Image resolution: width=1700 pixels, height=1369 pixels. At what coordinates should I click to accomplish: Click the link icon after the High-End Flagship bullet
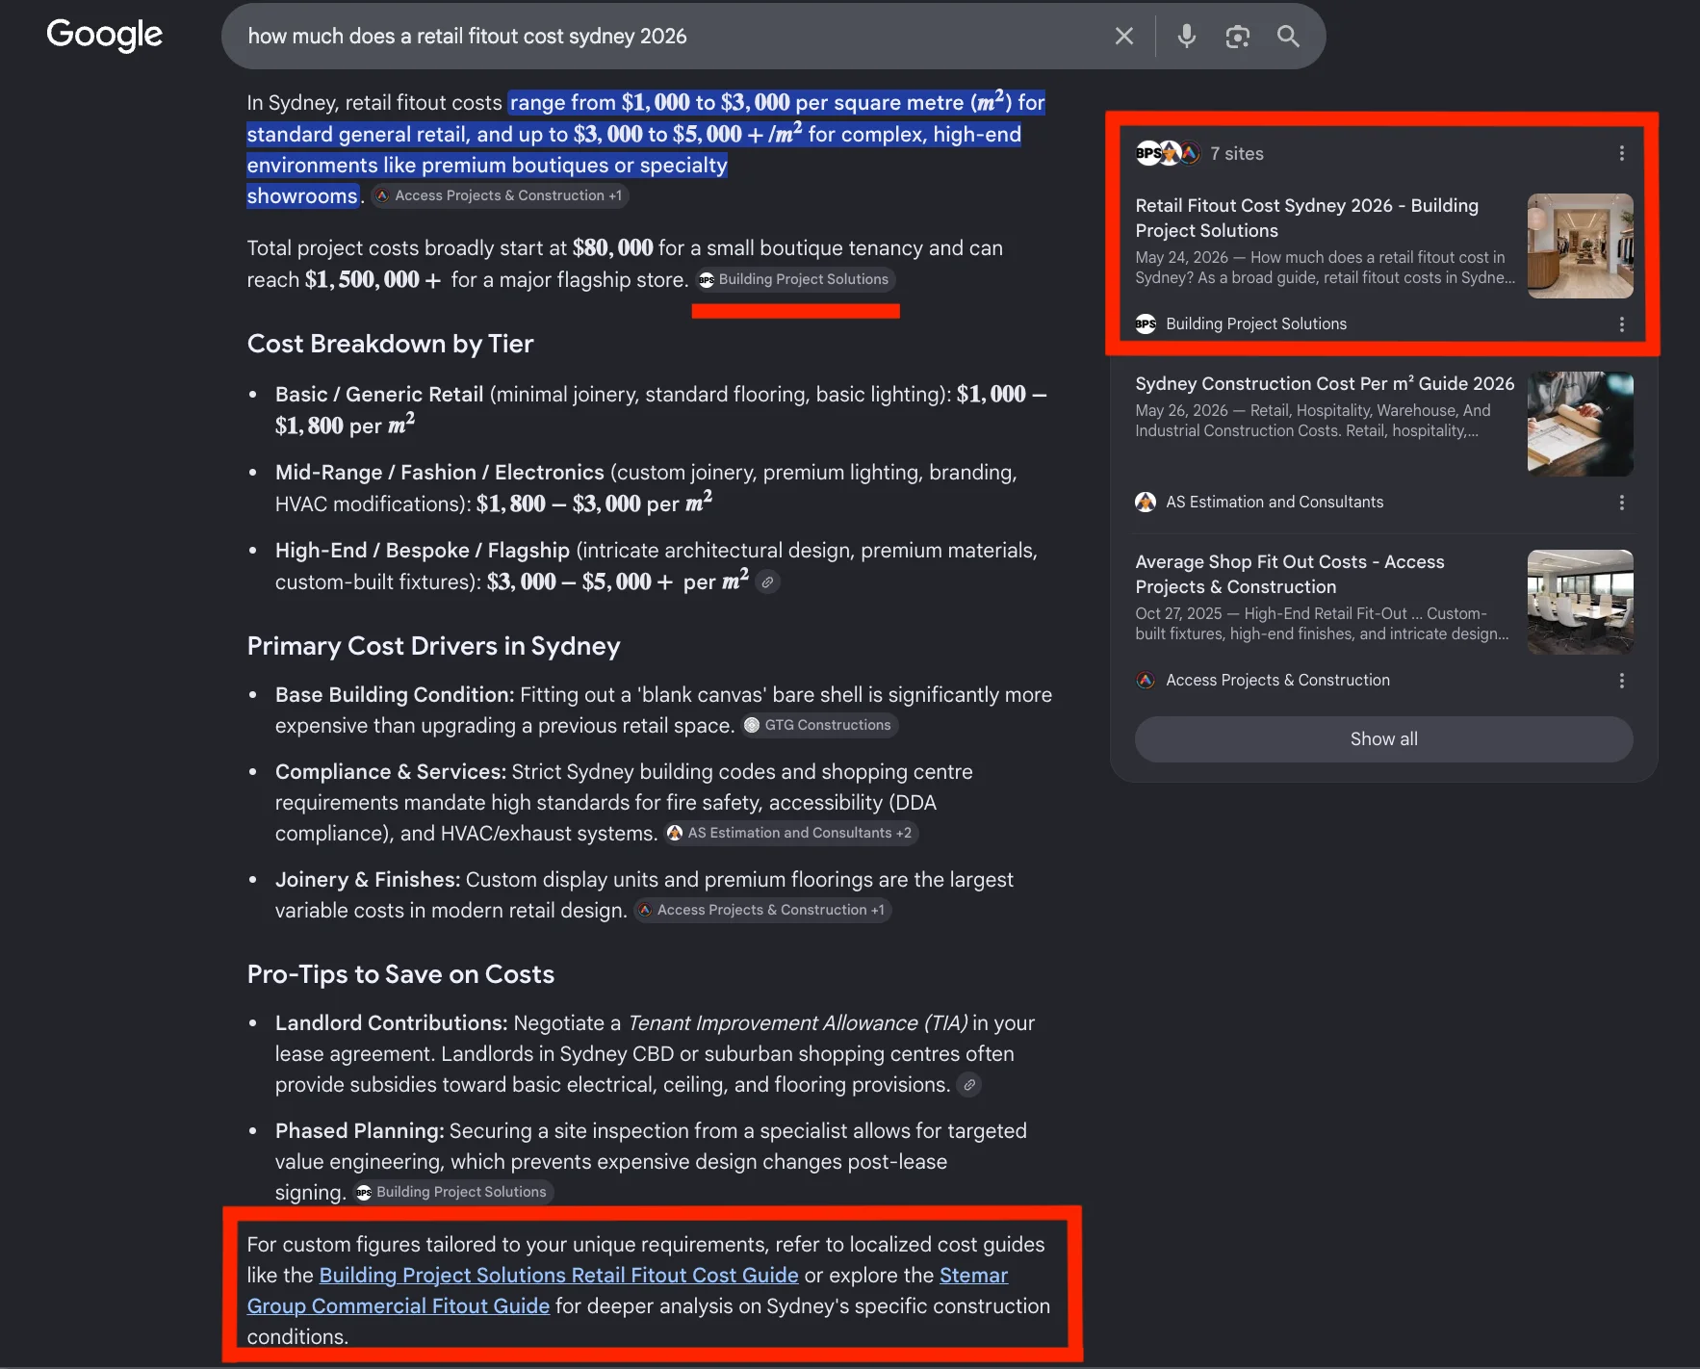coord(767,582)
